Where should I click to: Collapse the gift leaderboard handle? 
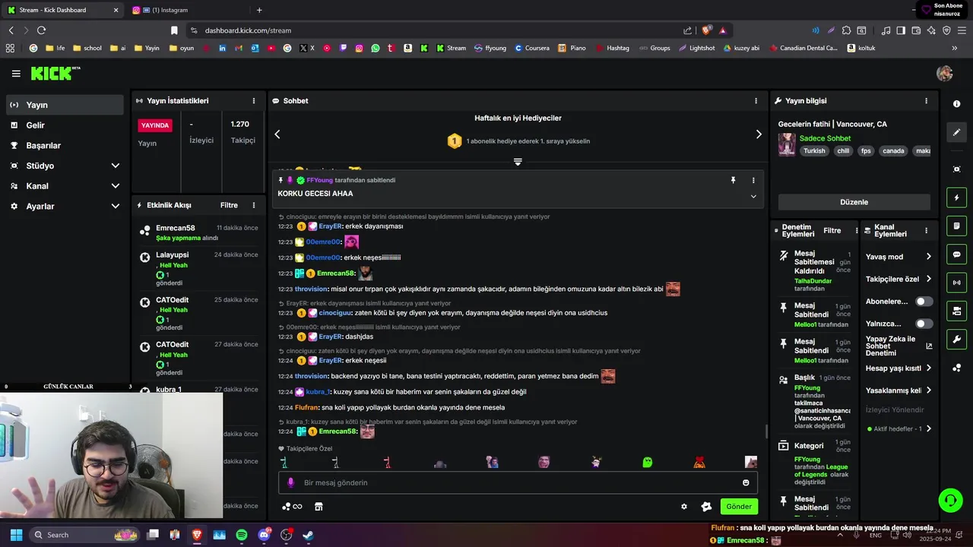pos(518,162)
